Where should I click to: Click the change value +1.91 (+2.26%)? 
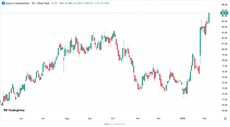coord(101,3)
